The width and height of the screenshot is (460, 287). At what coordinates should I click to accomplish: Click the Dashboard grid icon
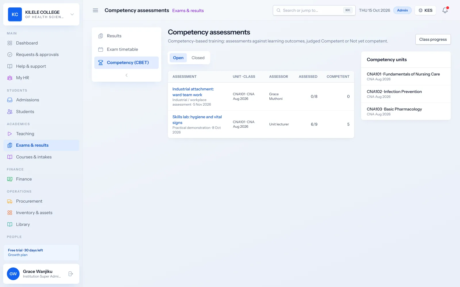tap(10, 43)
